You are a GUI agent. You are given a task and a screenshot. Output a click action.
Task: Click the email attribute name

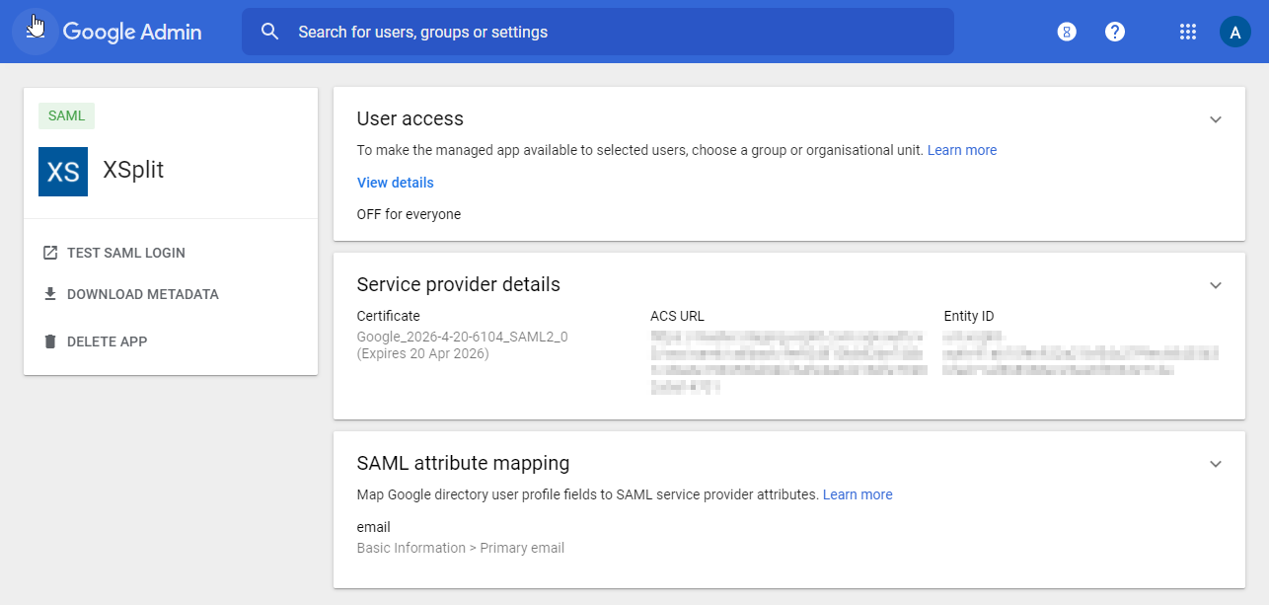click(x=374, y=527)
